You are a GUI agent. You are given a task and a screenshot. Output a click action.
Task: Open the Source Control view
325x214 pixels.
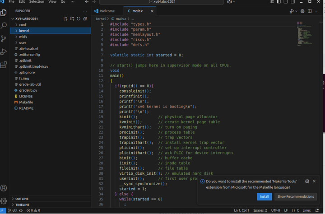4,39
